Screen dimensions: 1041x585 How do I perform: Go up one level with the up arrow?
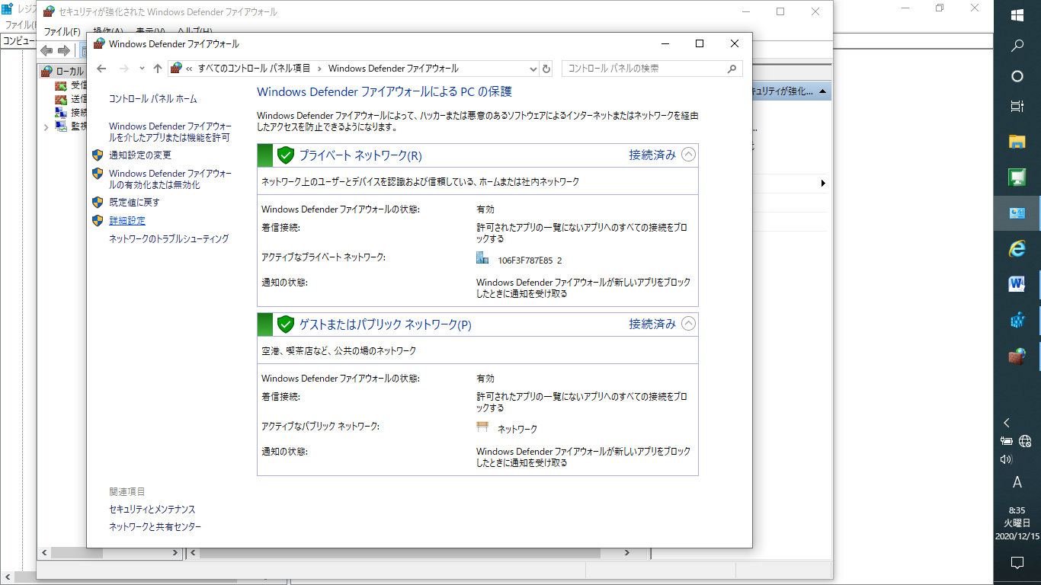pos(158,69)
